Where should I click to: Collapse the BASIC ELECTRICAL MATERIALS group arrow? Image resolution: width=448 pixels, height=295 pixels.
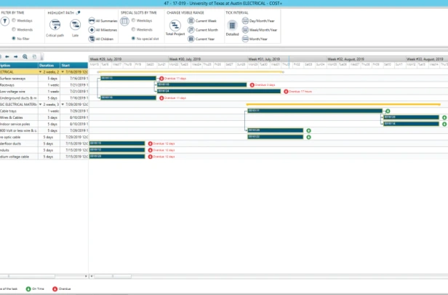(40, 104)
